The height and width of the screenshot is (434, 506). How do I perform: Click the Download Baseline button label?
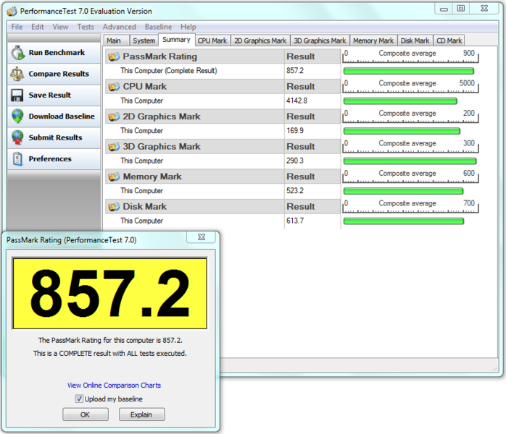click(x=62, y=116)
